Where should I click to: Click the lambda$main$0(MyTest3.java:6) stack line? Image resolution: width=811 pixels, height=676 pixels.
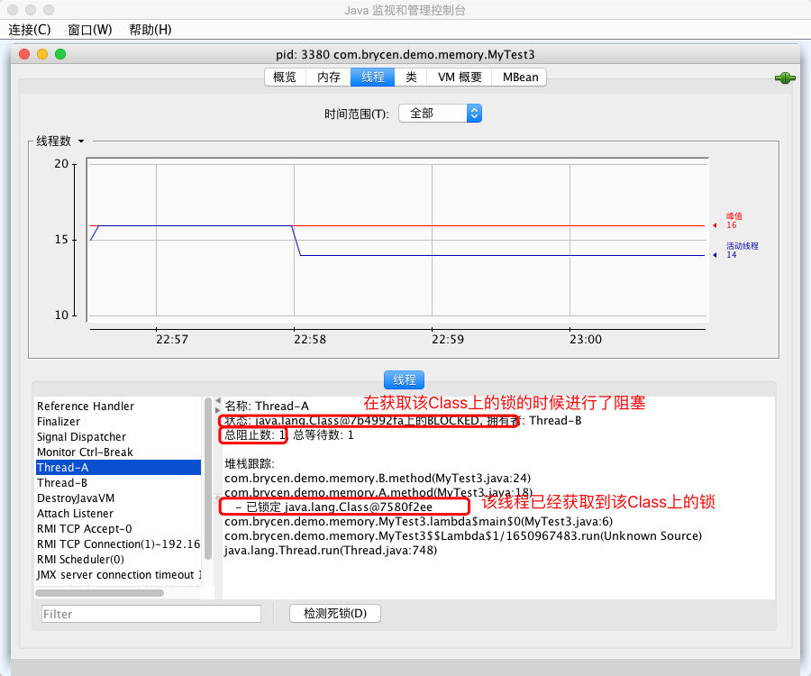coord(418,521)
